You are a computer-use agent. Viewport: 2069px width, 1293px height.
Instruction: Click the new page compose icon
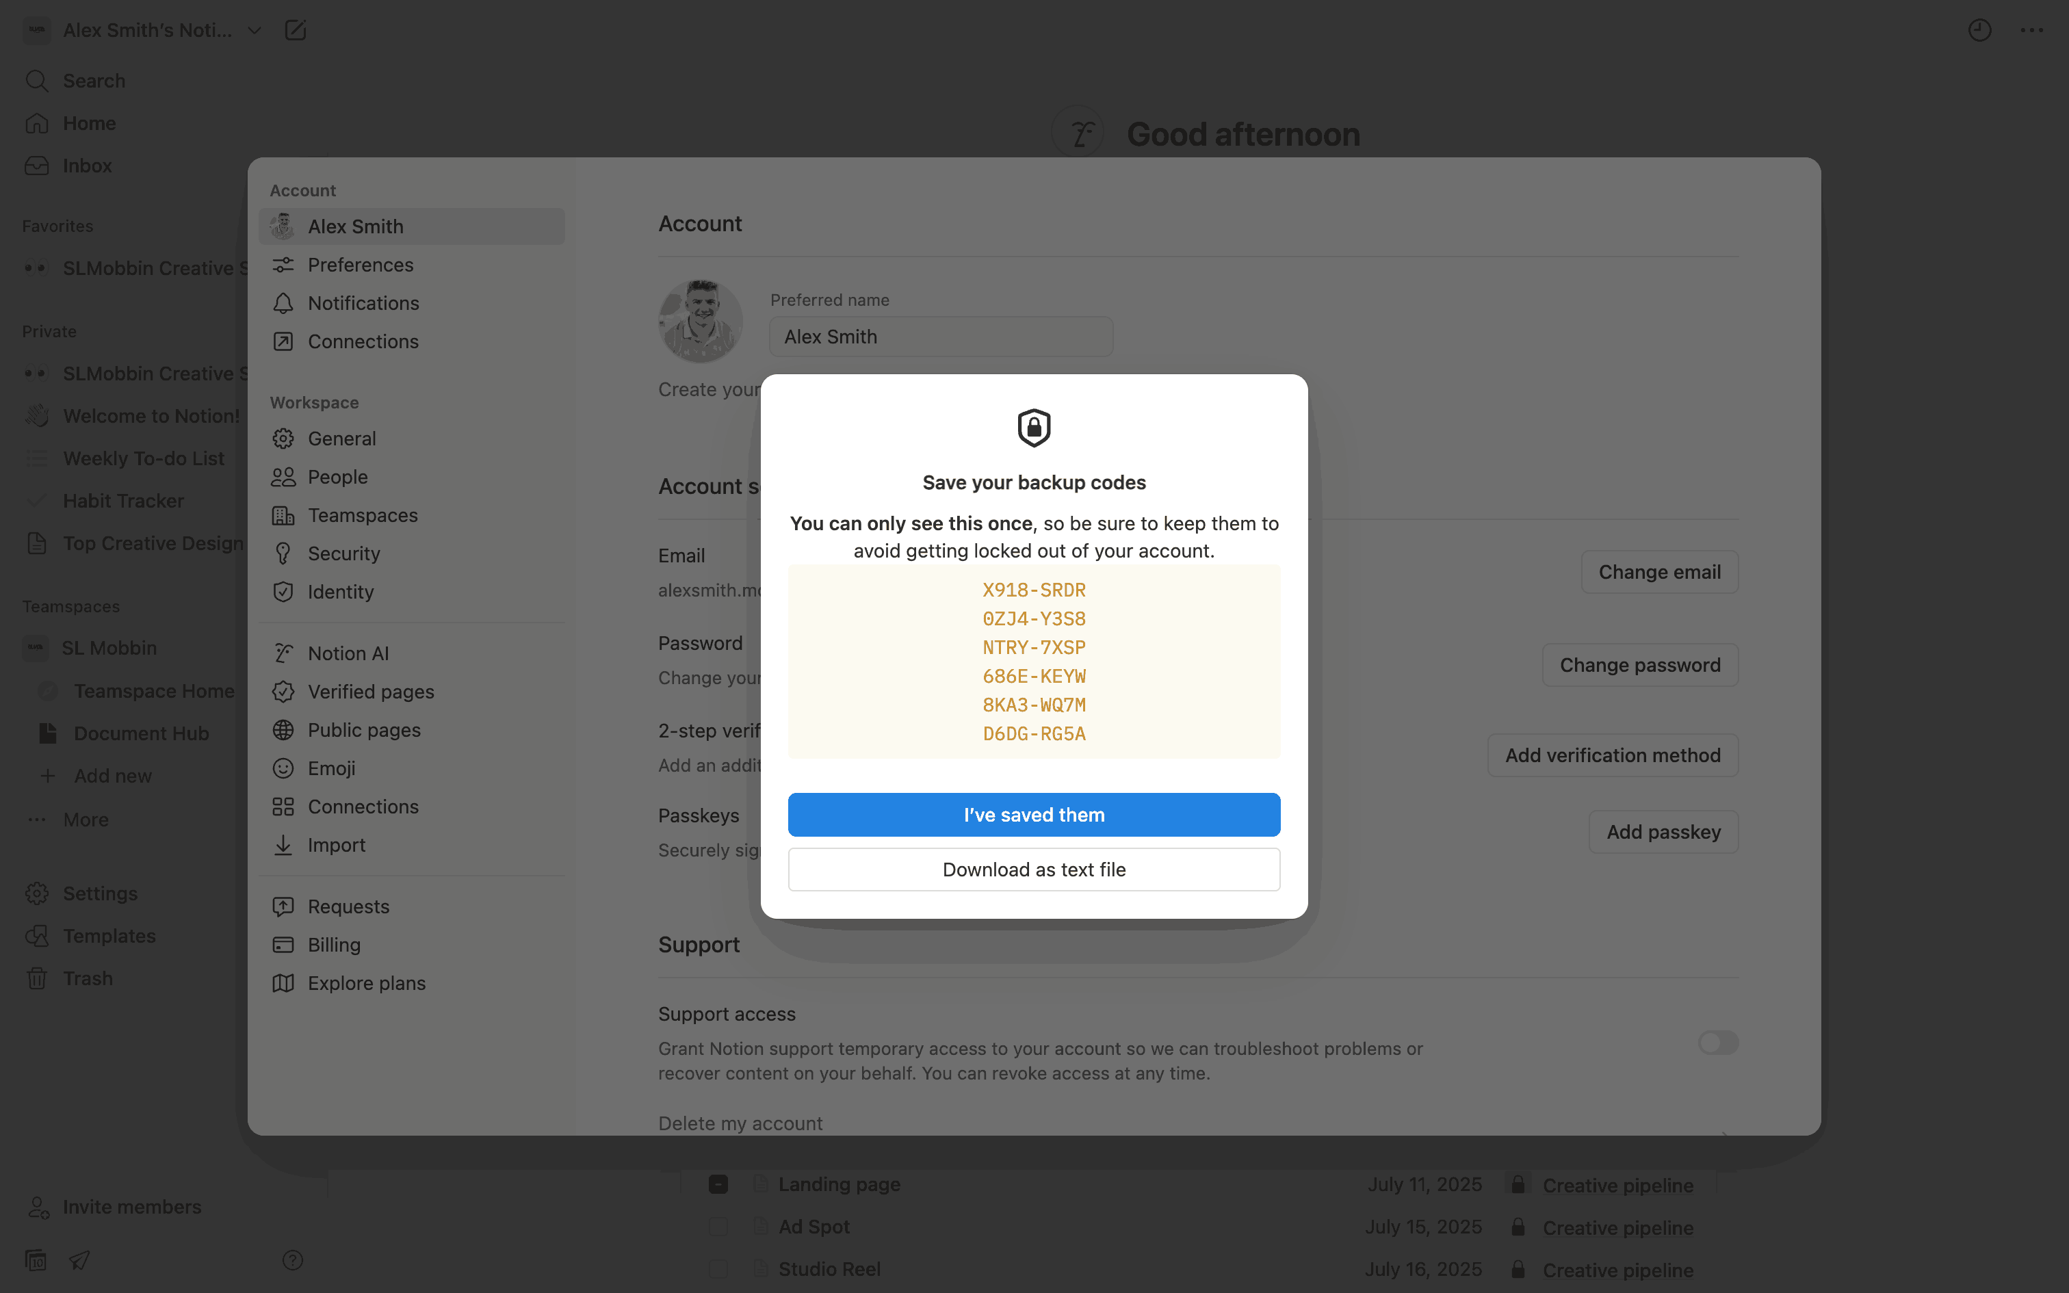295,31
